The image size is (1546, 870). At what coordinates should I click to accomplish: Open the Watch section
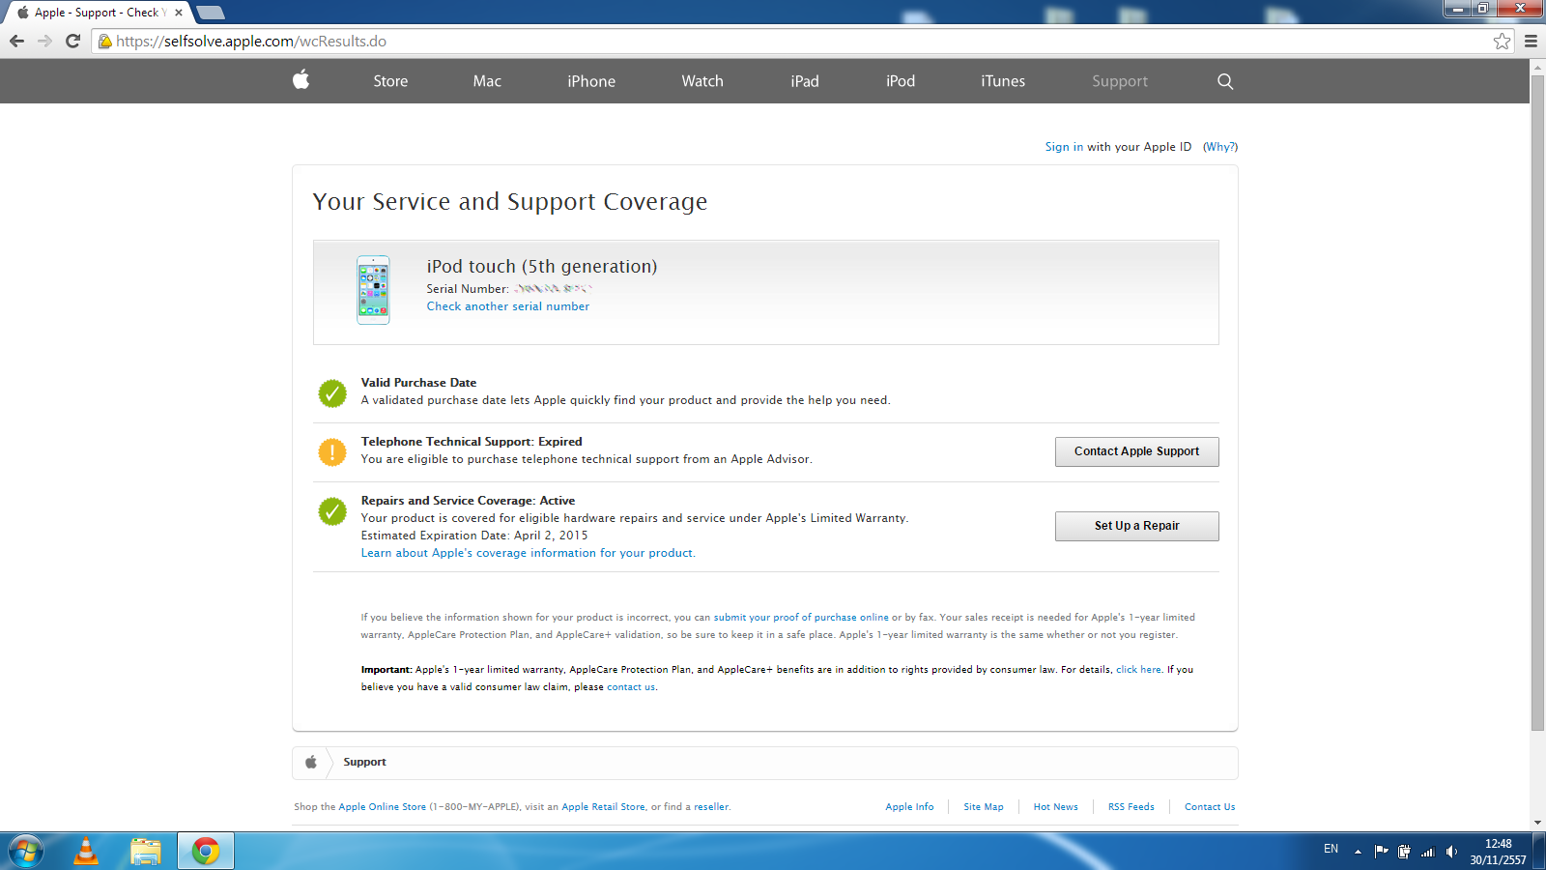point(702,81)
